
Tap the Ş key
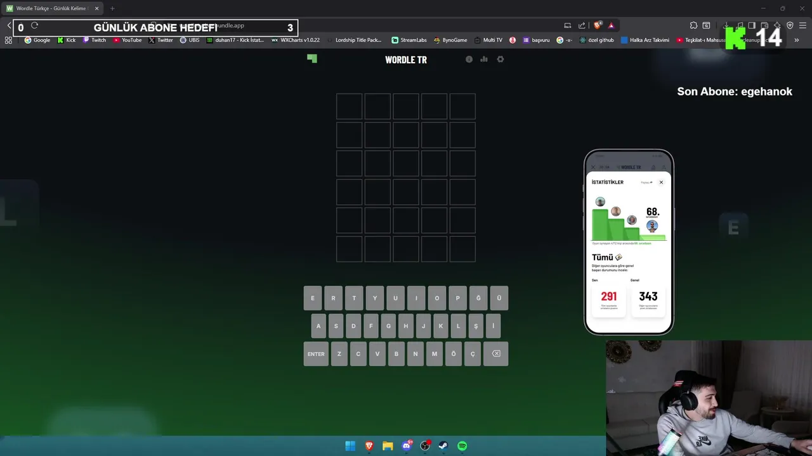point(476,326)
